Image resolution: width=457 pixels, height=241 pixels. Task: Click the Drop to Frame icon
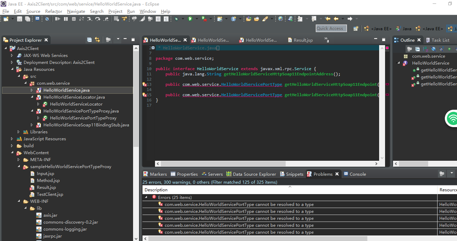click(x=116, y=19)
